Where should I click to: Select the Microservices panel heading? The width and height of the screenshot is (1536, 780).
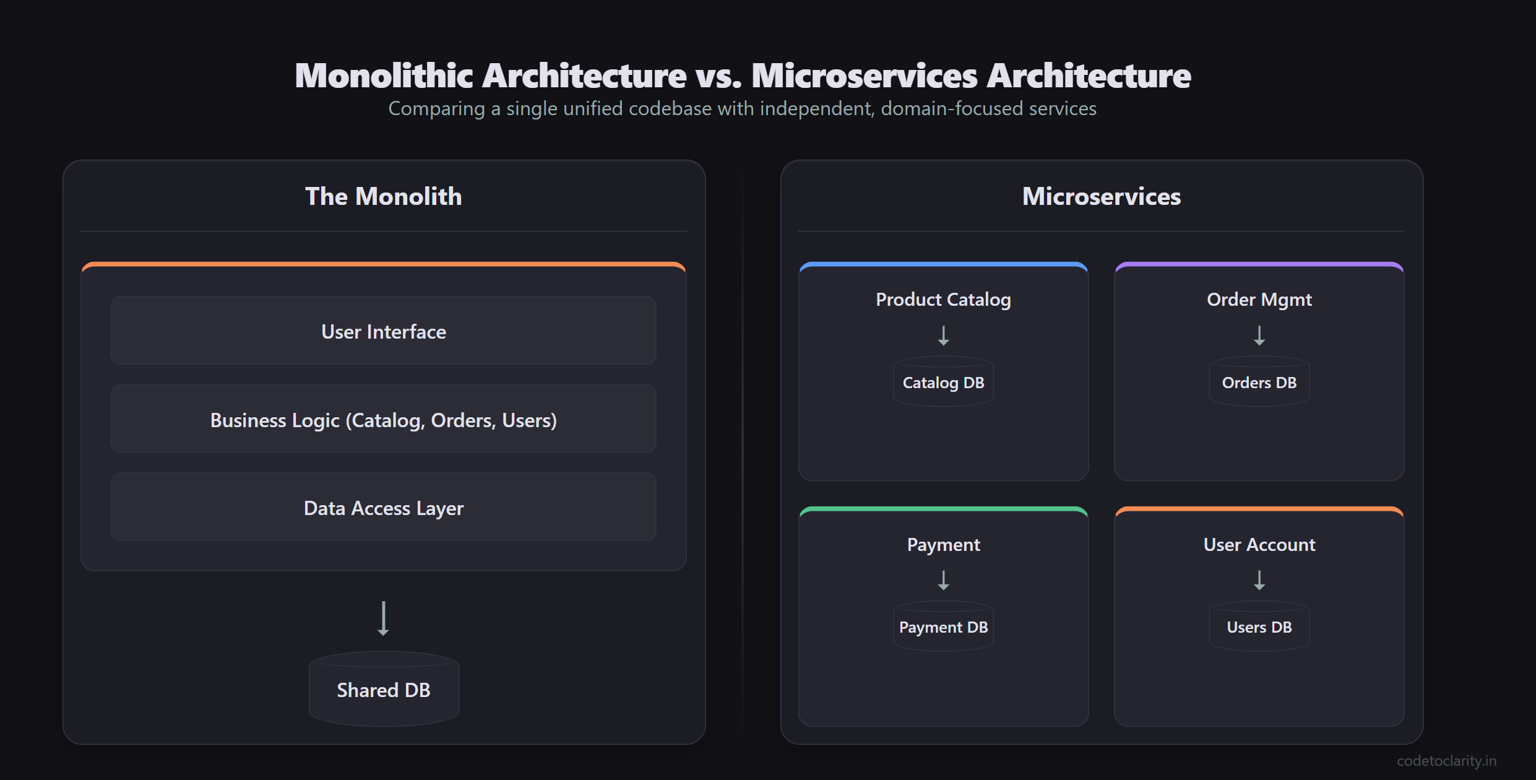point(1102,196)
